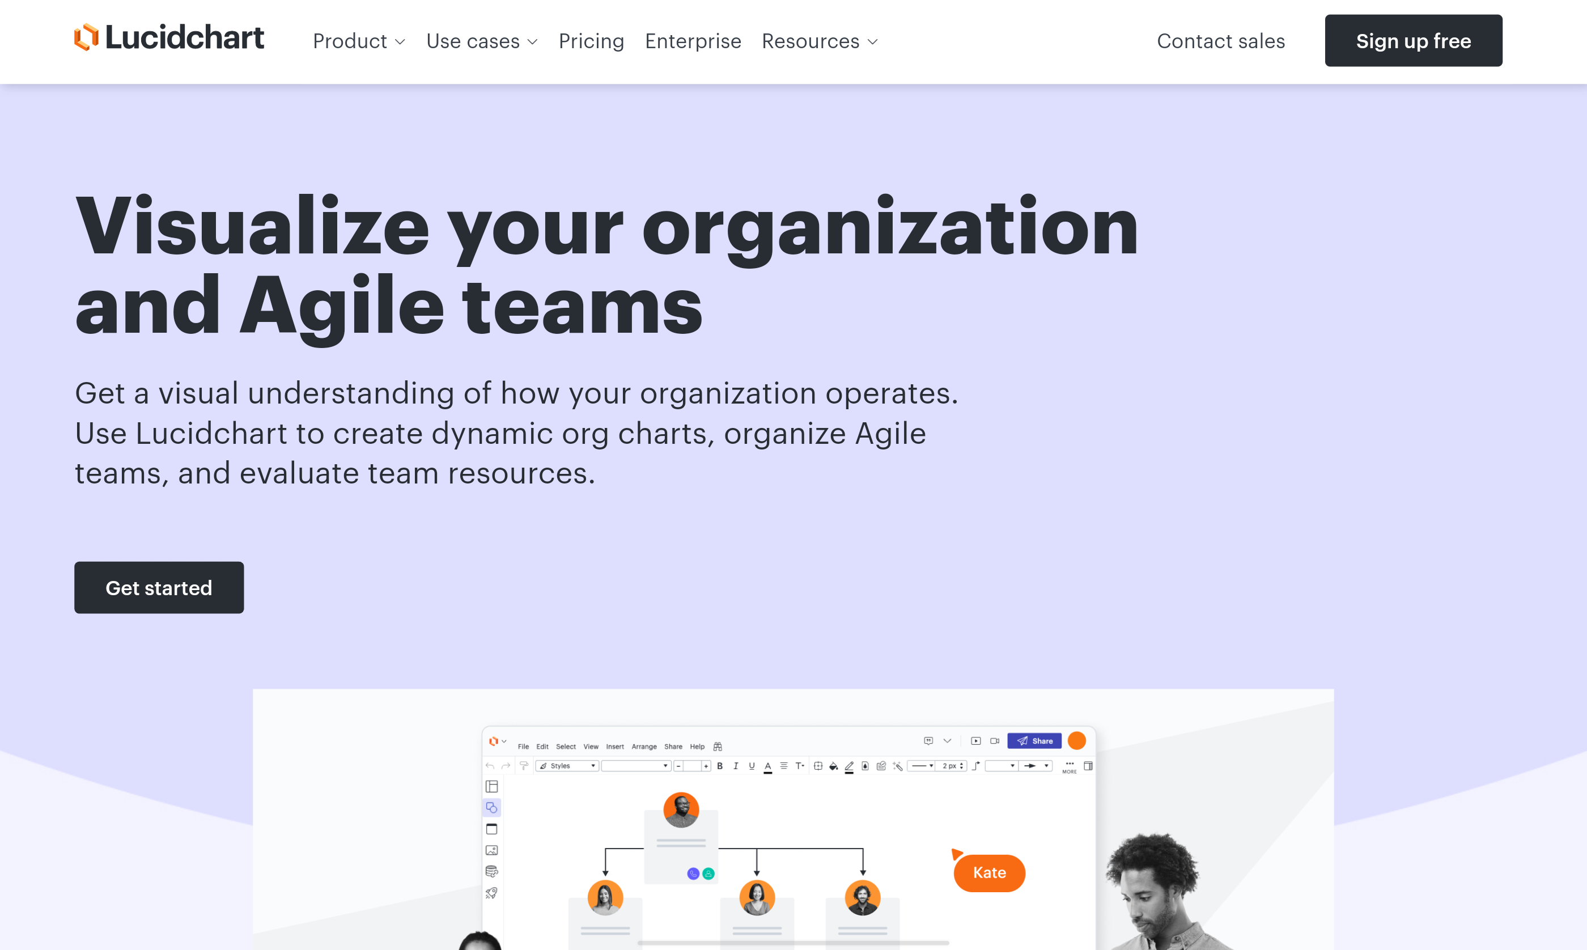Open the text options T dropdown
1587x950 pixels.
[x=800, y=766]
